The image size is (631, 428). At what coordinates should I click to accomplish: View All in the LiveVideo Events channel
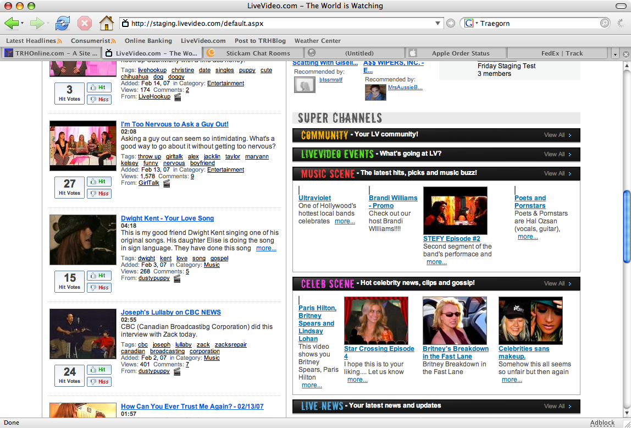point(557,154)
